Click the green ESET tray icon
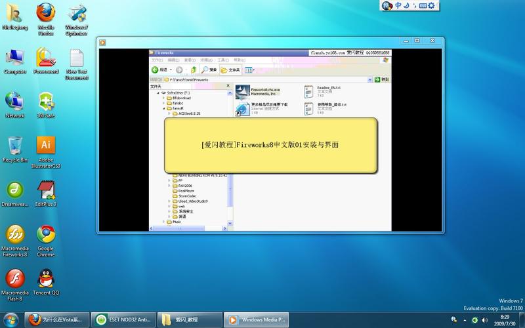The width and height of the screenshot is (525, 328). click(474, 320)
